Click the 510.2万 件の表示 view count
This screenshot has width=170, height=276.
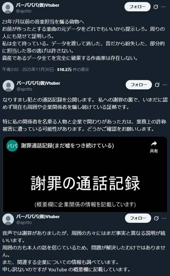tap(73, 70)
